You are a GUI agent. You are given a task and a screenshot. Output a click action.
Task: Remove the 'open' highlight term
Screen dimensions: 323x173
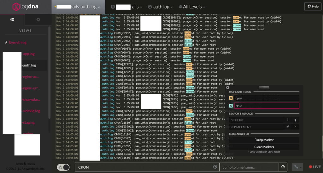click(231, 98)
